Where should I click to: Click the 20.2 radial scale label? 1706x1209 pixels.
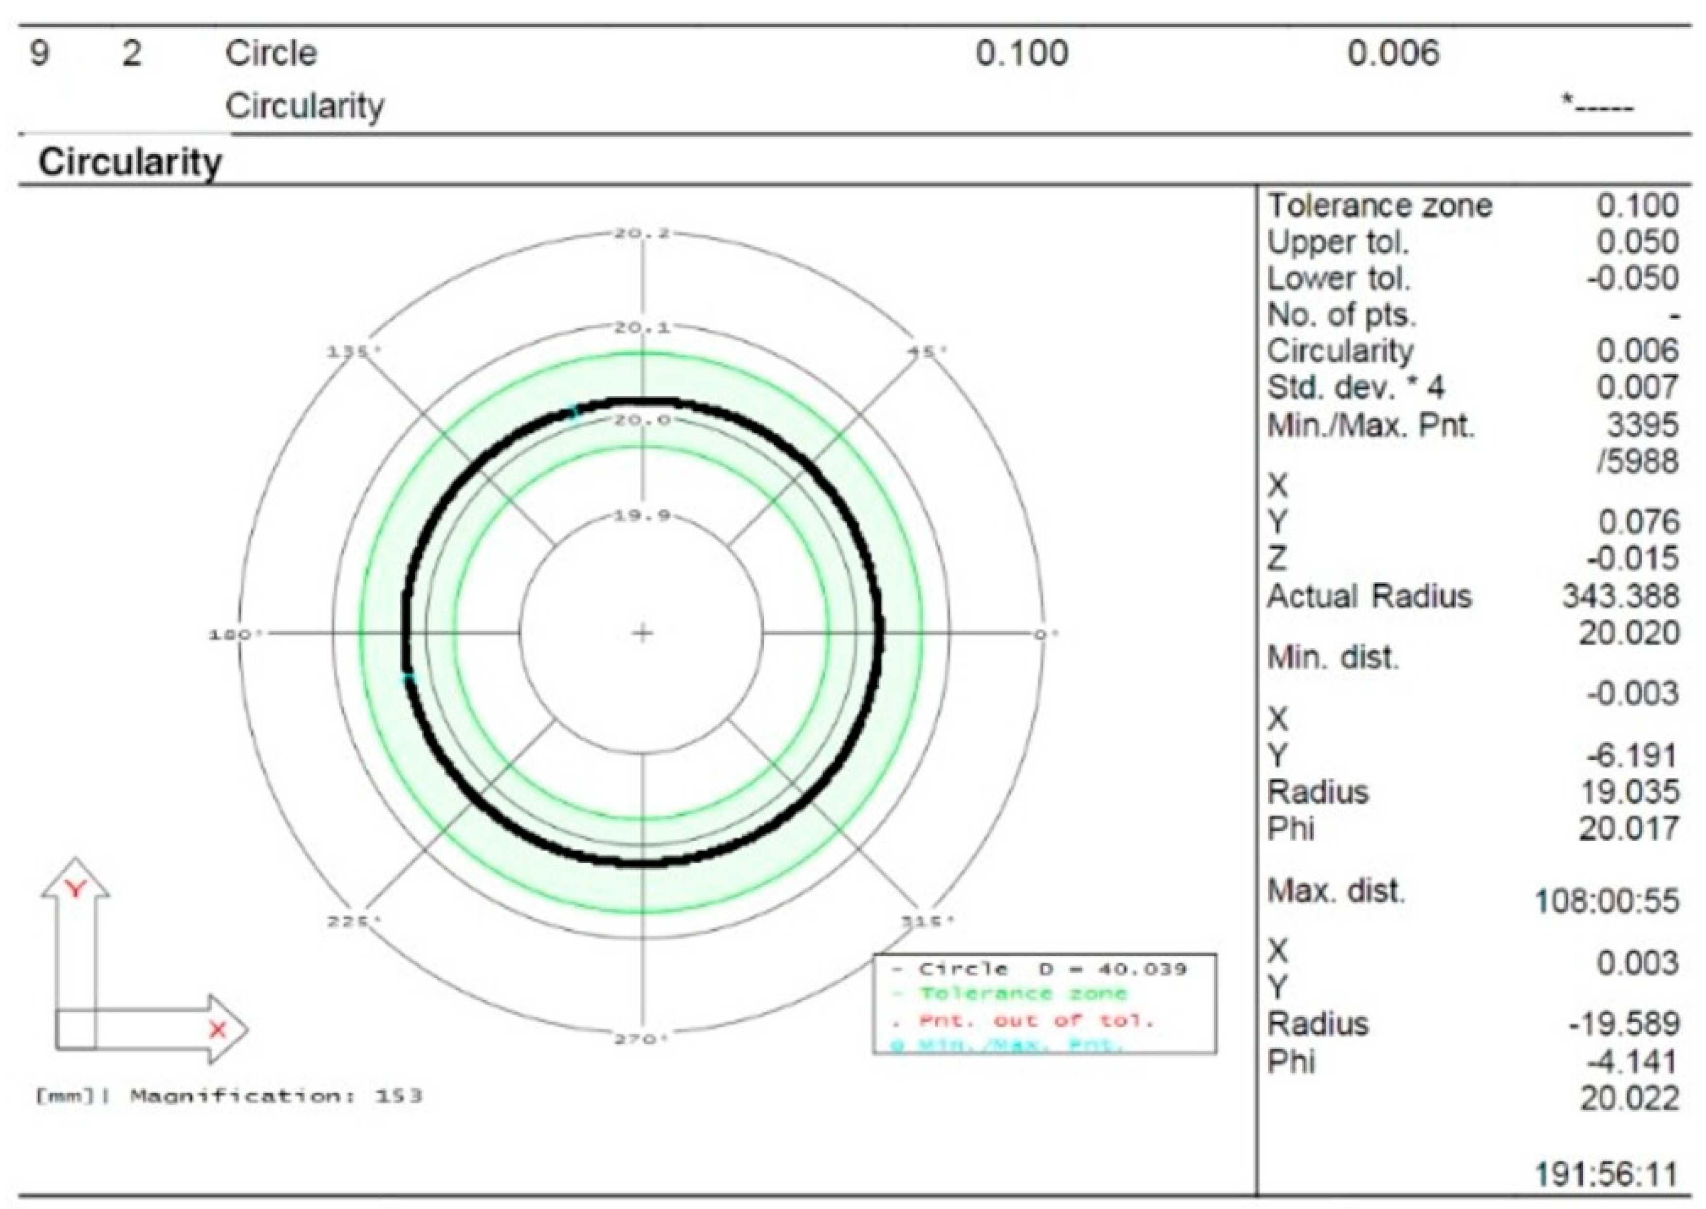click(x=641, y=234)
